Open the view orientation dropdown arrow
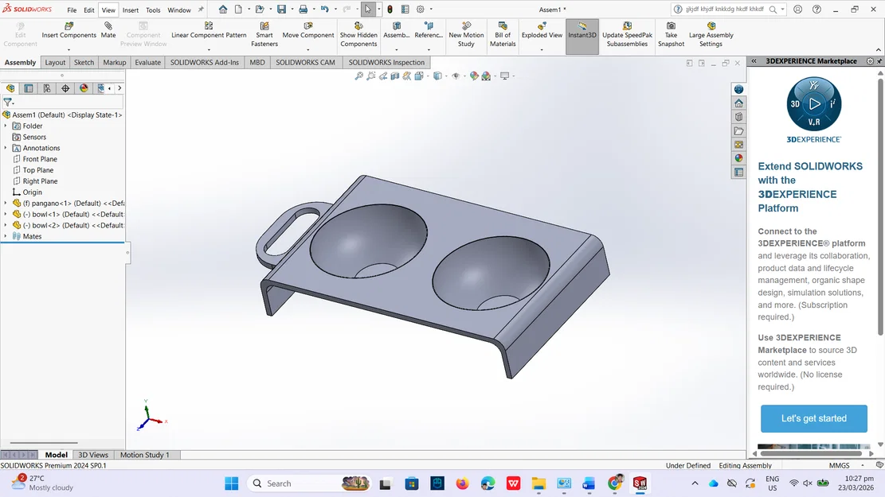The height and width of the screenshot is (497, 885). click(445, 76)
